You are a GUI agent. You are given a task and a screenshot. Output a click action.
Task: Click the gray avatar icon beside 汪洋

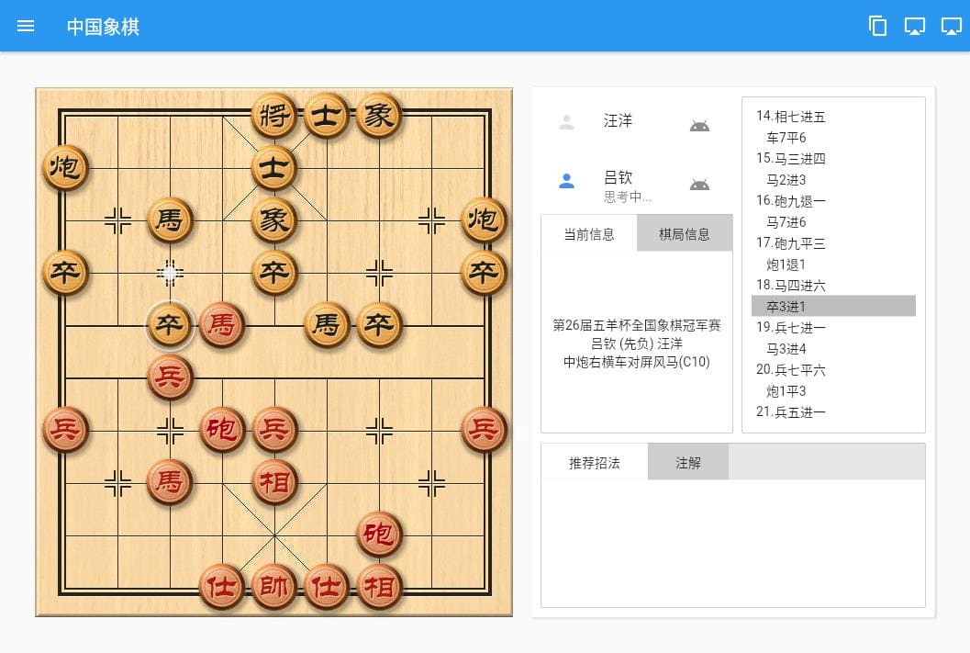[x=566, y=122]
